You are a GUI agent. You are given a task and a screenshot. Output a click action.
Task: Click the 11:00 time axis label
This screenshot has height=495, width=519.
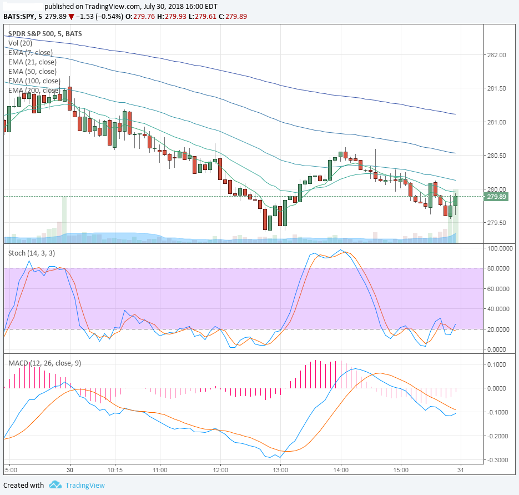coord(160,470)
